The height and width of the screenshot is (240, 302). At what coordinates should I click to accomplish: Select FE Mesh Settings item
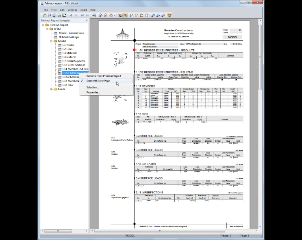click(69, 37)
